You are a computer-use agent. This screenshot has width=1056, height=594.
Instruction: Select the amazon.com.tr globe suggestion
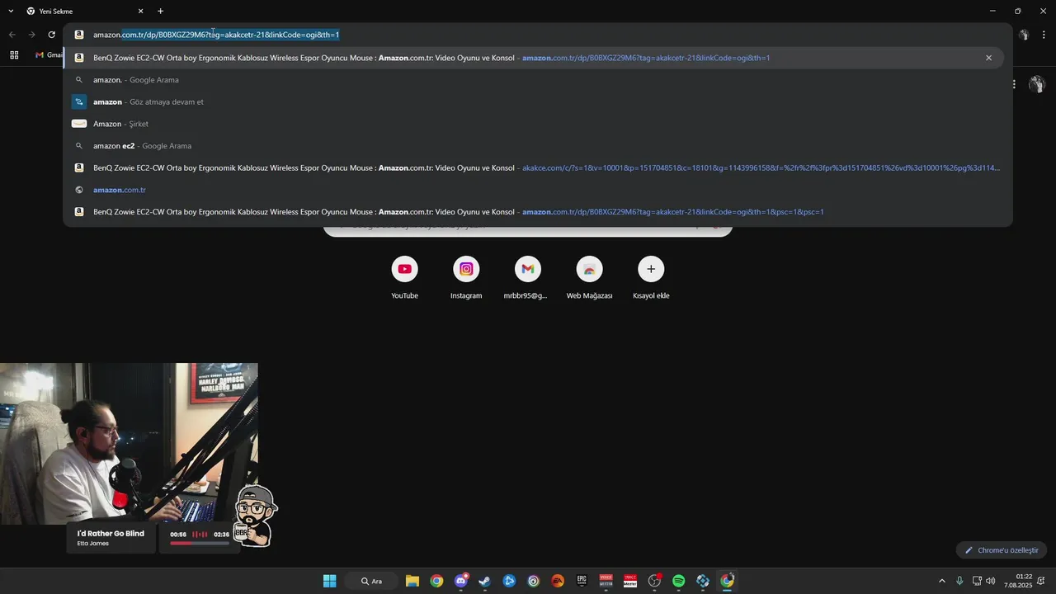[x=538, y=190]
